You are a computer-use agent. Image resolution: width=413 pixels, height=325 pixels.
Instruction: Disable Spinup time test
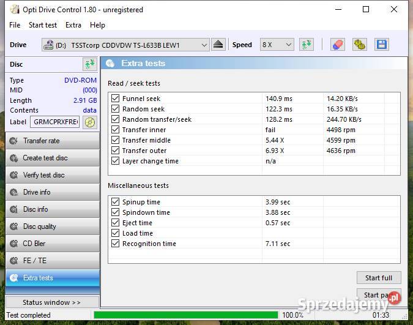point(115,202)
